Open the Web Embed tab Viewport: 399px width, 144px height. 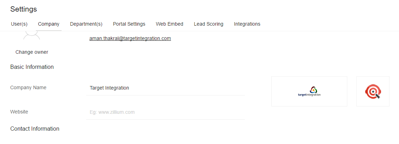[x=170, y=24]
